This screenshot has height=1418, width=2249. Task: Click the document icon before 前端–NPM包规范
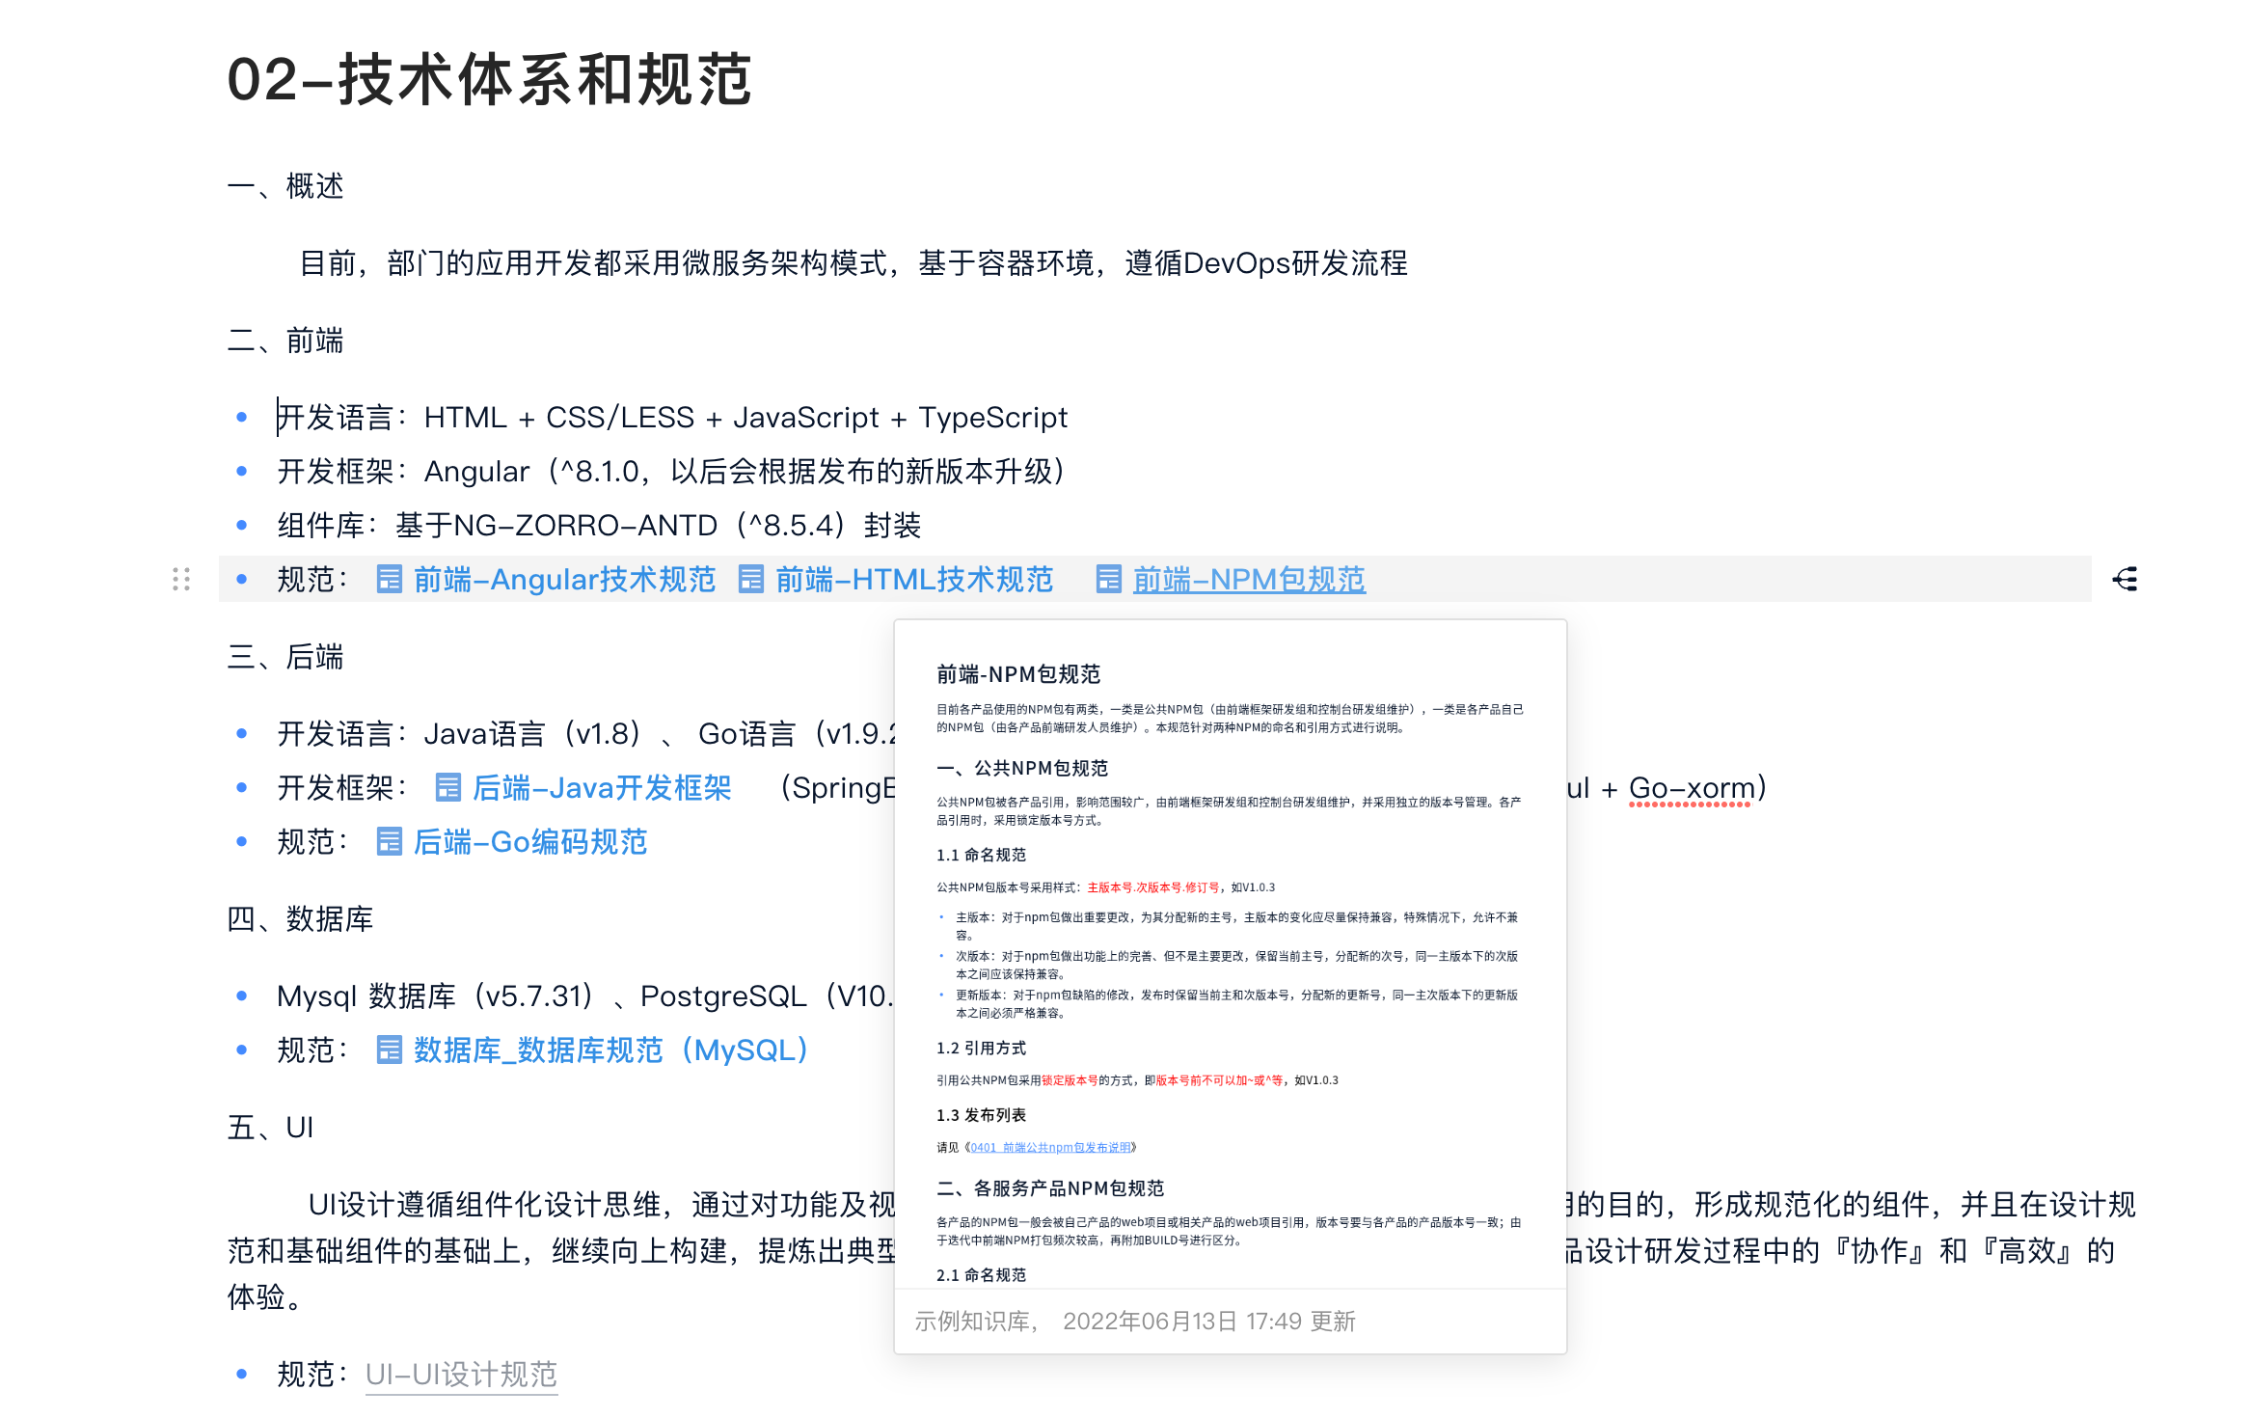(1109, 579)
